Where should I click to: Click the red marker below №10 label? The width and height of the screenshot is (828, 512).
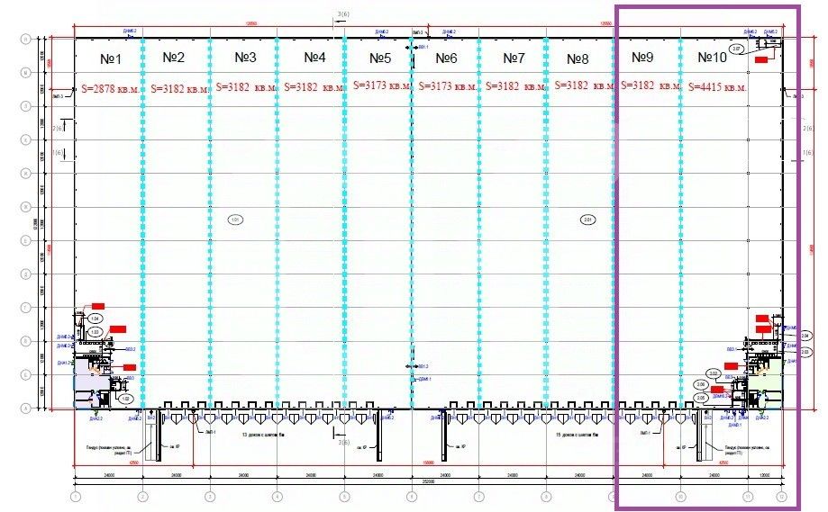tap(761, 60)
